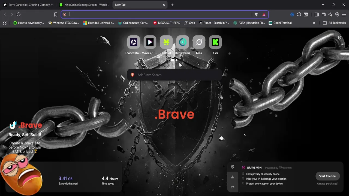This screenshot has width=349, height=196.
Task: Open Brave Rewards triangle icon
Action: click(264, 14)
